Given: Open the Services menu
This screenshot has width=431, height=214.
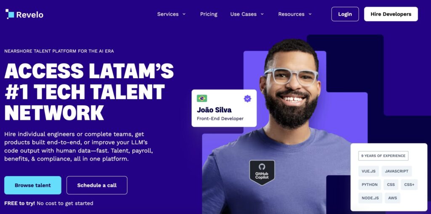Looking at the screenshot, I should [x=168, y=14].
